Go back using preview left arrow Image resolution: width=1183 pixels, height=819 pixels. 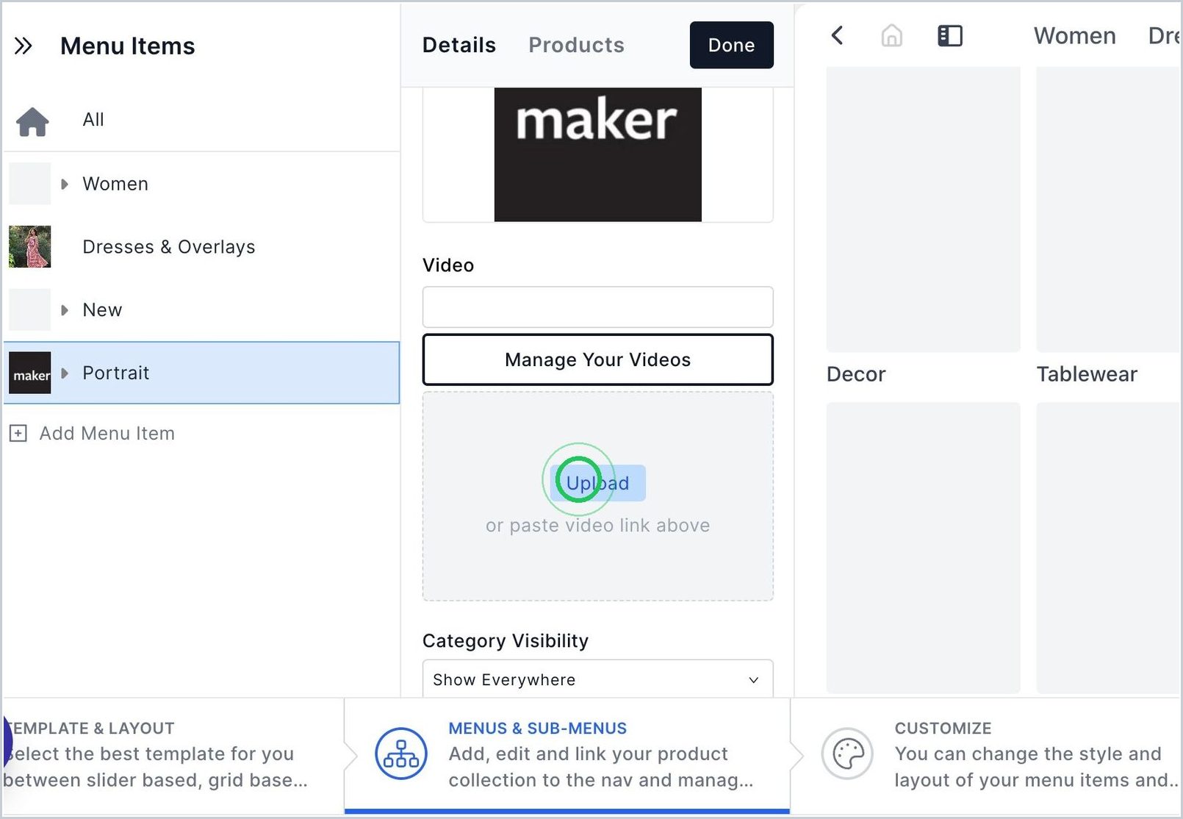pyautogui.click(x=837, y=35)
